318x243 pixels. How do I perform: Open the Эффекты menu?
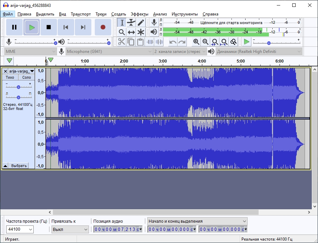tap(139, 14)
